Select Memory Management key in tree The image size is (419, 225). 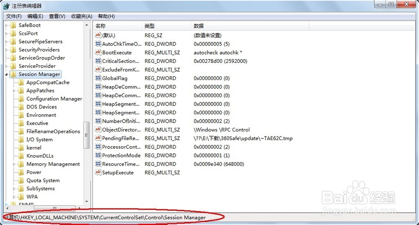click(x=53, y=164)
